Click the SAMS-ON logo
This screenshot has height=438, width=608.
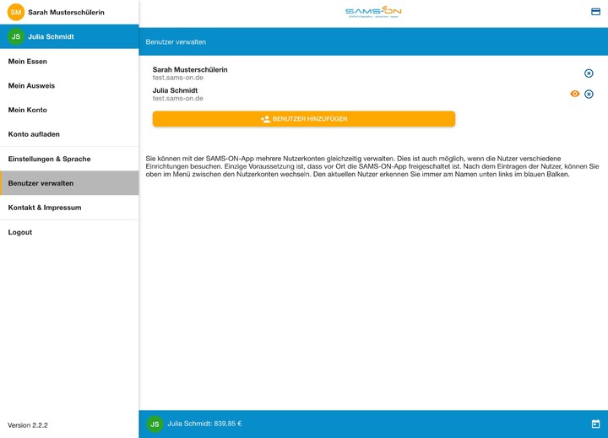(373, 12)
